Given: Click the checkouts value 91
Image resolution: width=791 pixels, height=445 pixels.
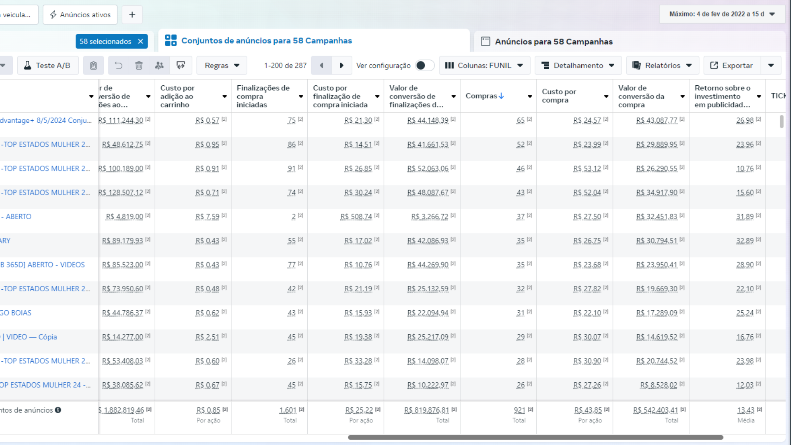Looking at the screenshot, I should pyautogui.click(x=292, y=169).
